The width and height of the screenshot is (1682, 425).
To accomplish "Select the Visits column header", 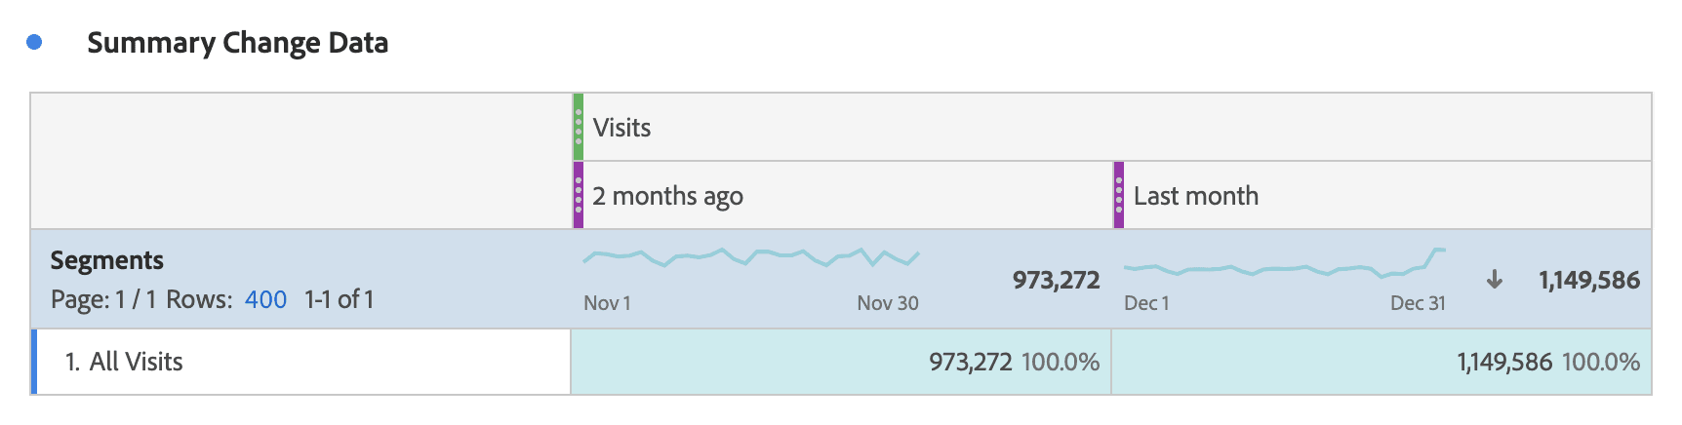I will (621, 128).
